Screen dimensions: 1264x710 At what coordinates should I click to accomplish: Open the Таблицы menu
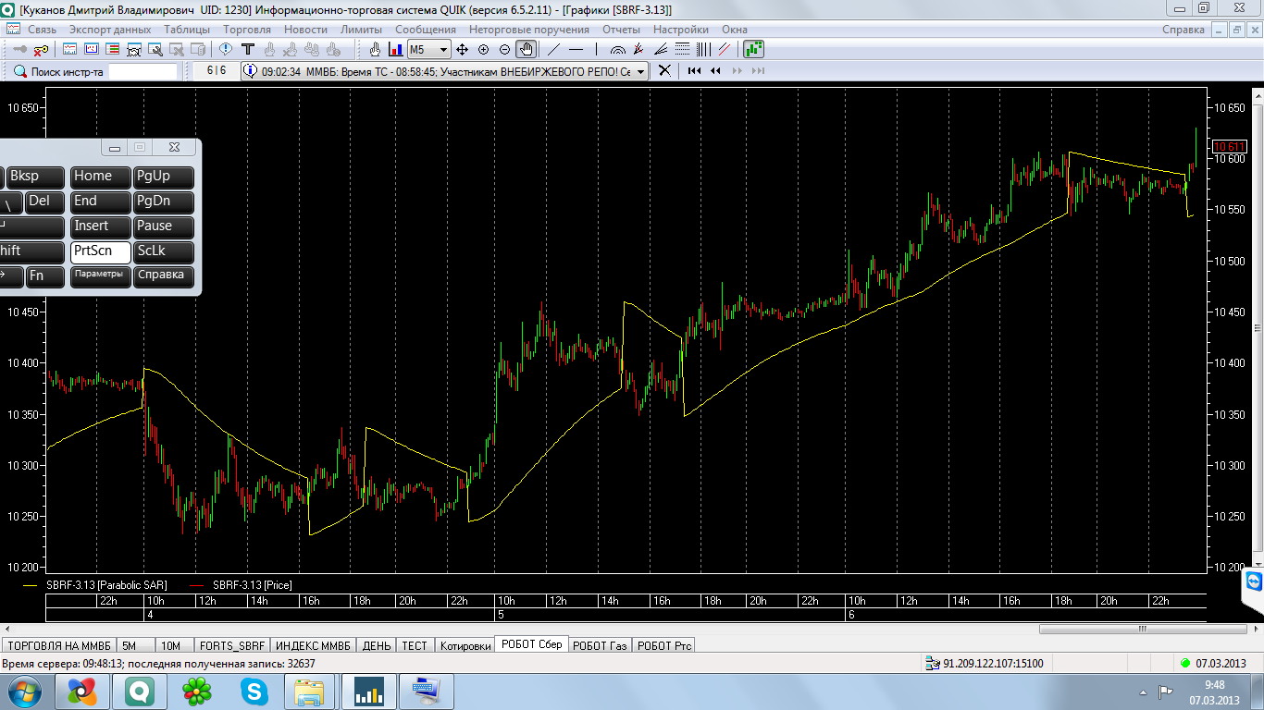point(187,30)
